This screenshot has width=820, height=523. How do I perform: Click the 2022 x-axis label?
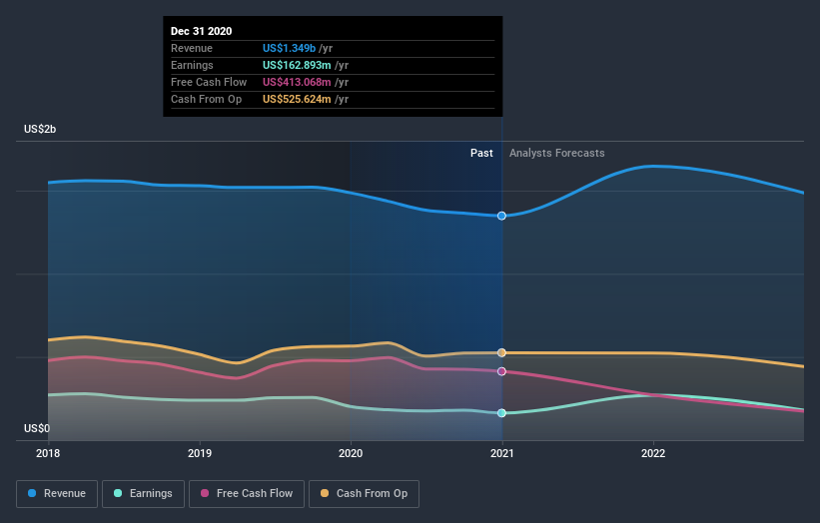pyautogui.click(x=653, y=453)
